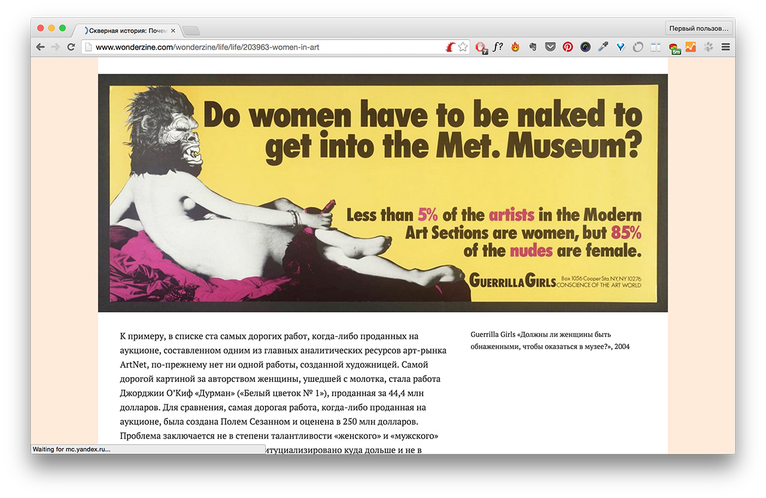Image resolution: width=766 pixels, height=498 pixels.
Task: Bookmark this page with the star icon
Action: (463, 47)
